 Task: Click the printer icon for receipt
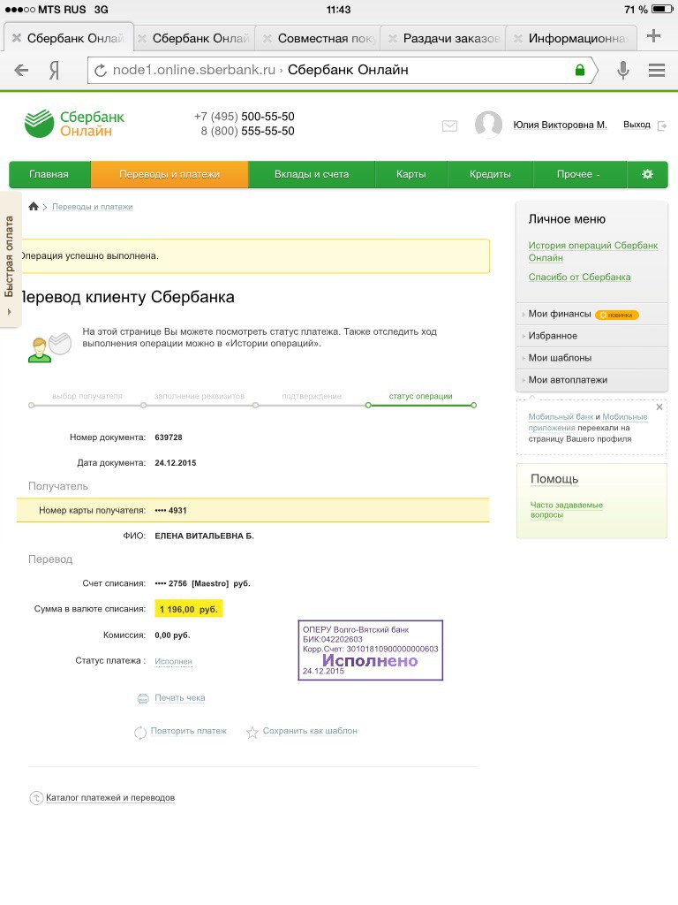(143, 699)
